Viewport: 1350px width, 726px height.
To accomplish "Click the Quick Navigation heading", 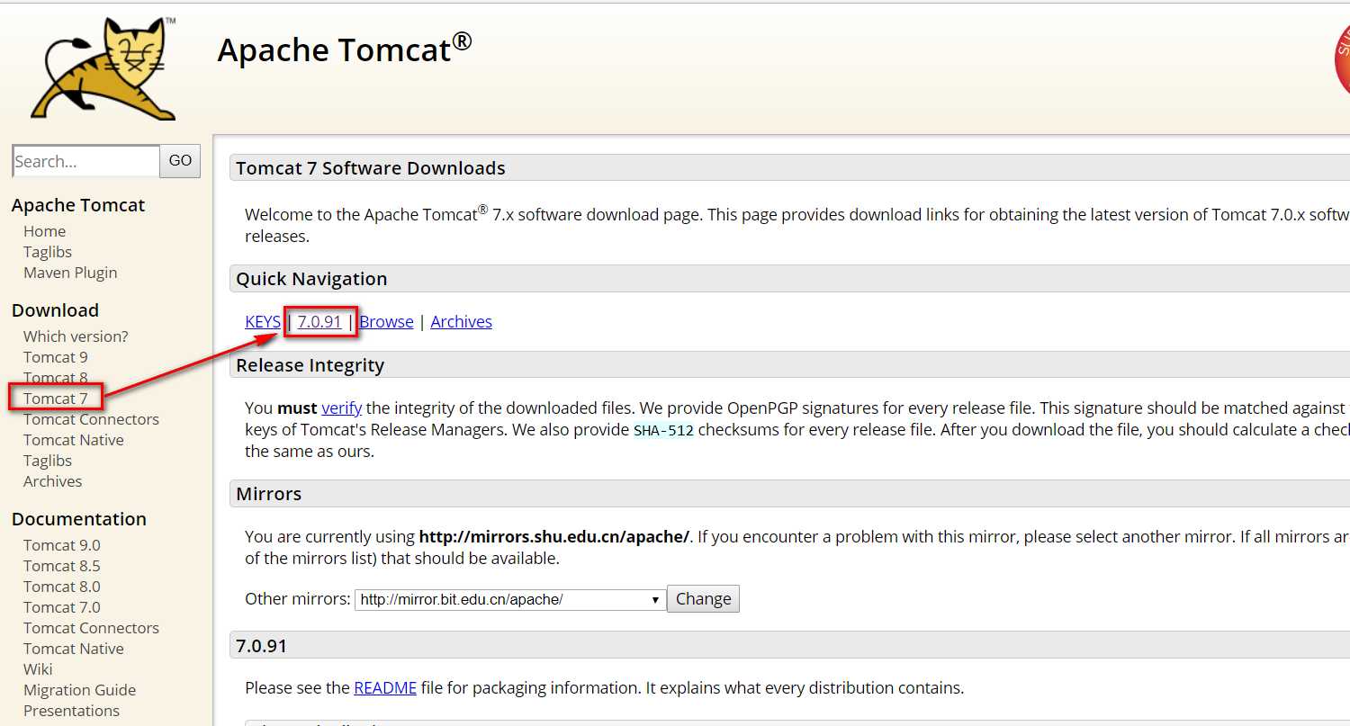I will [311, 279].
